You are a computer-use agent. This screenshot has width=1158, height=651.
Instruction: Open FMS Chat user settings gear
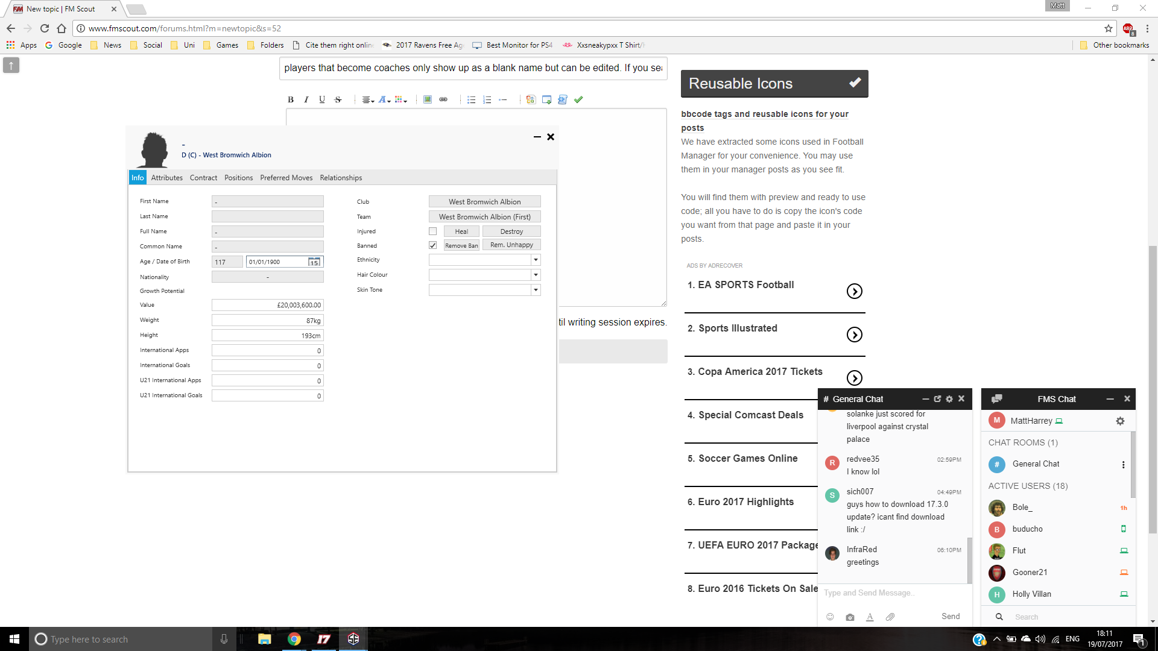pyautogui.click(x=1120, y=421)
